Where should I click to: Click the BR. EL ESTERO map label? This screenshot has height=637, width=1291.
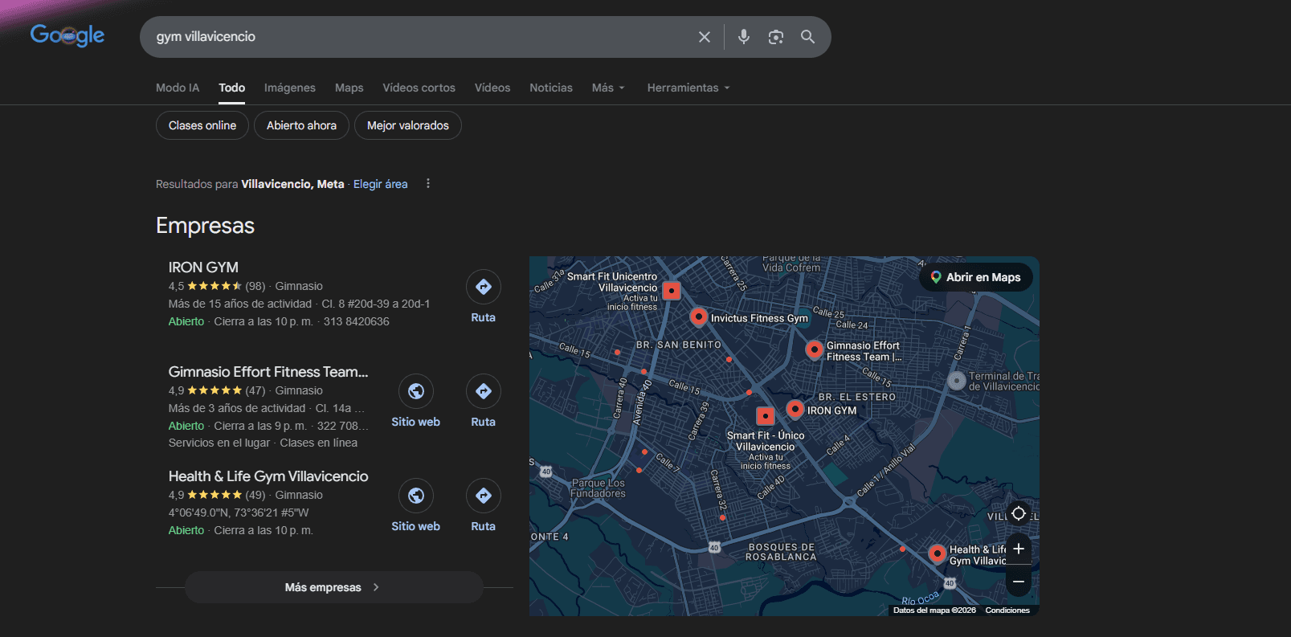pyautogui.click(x=856, y=397)
